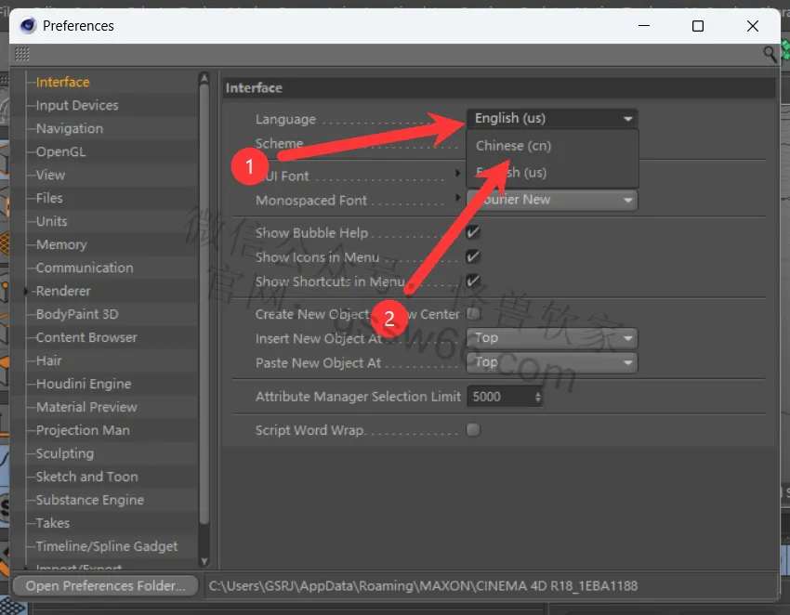Open Insert New Object At dropdown

click(552, 338)
